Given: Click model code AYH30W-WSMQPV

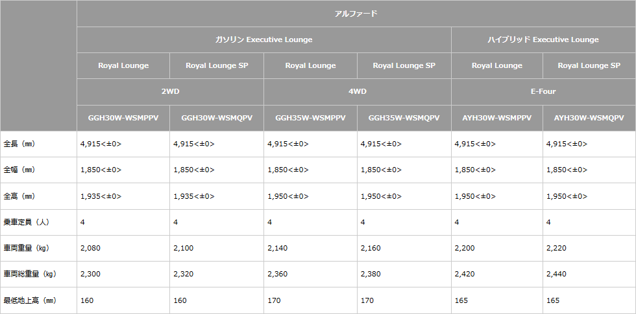Looking at the screenshot, I should pyautogui.click(x=589, y=118).
